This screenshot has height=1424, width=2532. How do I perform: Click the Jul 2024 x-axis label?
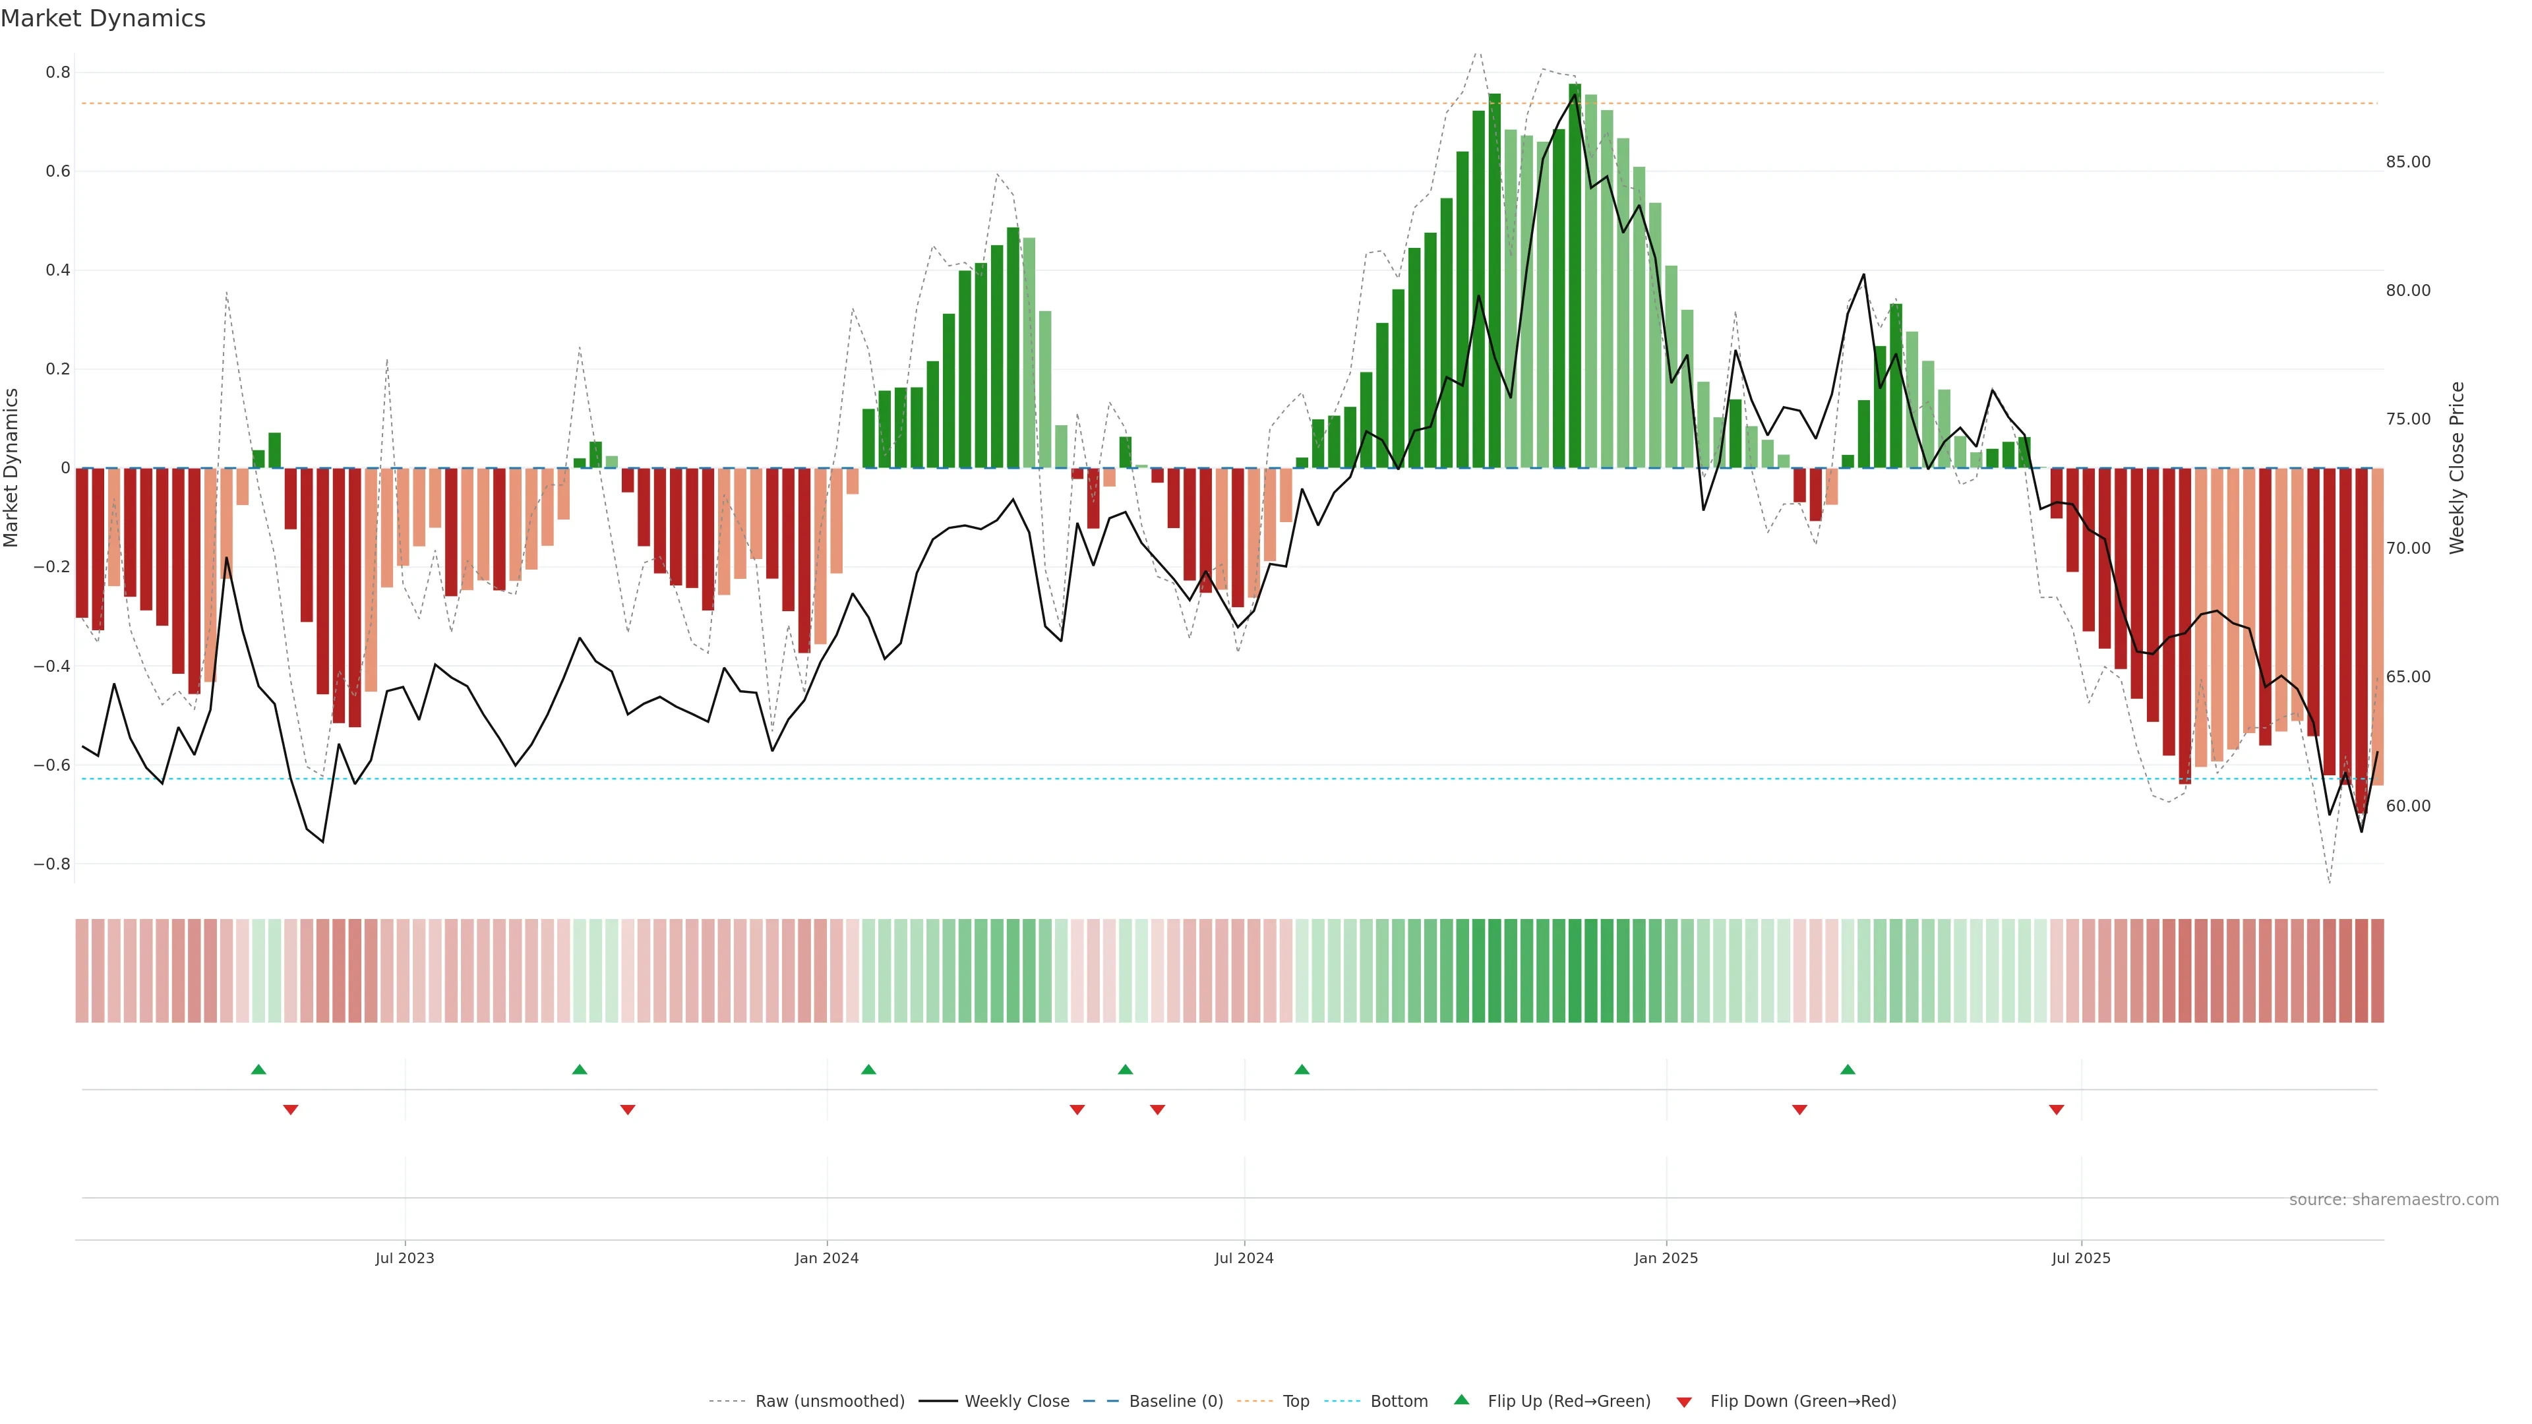[1244, 1258]
